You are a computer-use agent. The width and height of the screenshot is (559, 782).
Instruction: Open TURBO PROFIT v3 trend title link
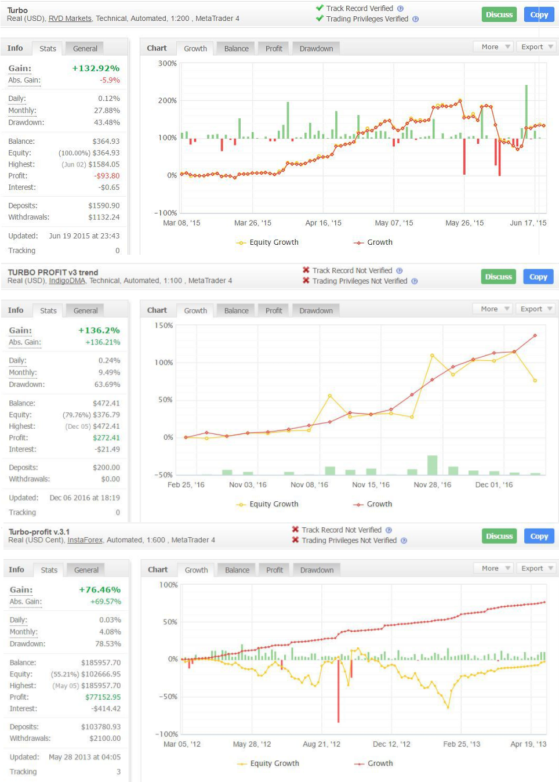[x=53, y=273]
